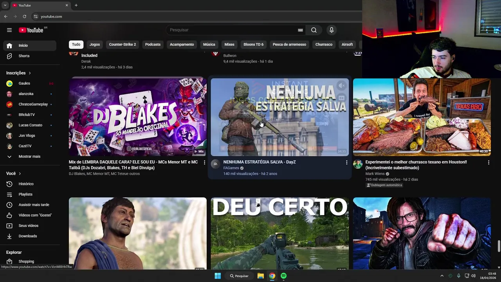Screen dimensions: 501x282
Task: Open the Bullwon channel link
Action: pyautogui.click(x=230, y=56)
